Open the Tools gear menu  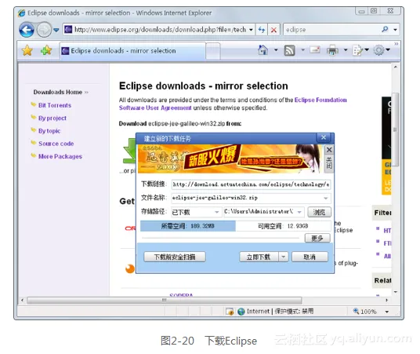tap(378, 50)
